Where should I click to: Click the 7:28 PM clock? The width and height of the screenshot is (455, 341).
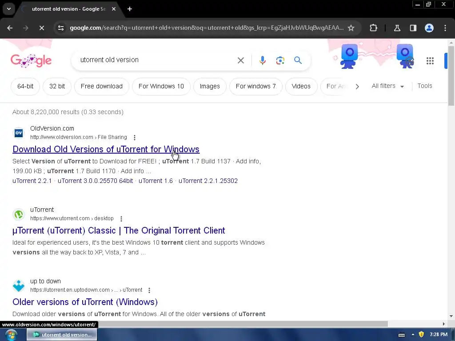coord(439,335)
